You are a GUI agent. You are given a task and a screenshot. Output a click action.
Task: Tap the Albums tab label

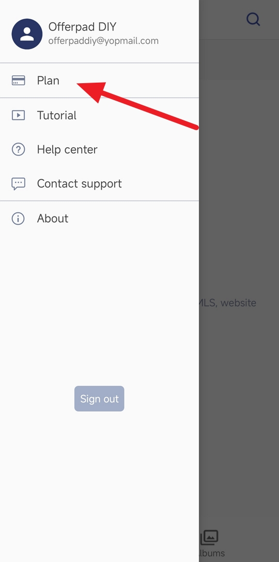click(x=212, y=553)
